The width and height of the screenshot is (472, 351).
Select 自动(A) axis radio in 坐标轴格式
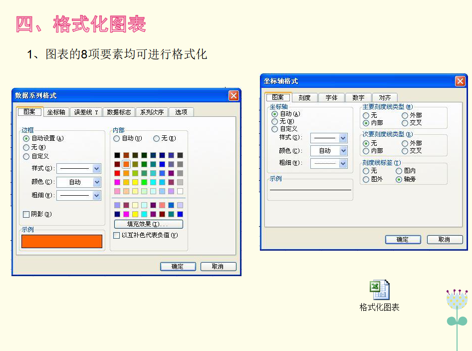click(x=274, y=114)
